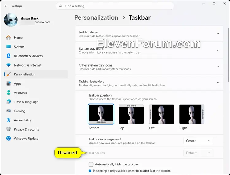Click the Privacy & security shield icon

coord(9,129)
